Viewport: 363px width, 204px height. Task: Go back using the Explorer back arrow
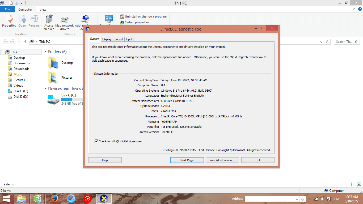pyautogui.click(x=5, y=42)
